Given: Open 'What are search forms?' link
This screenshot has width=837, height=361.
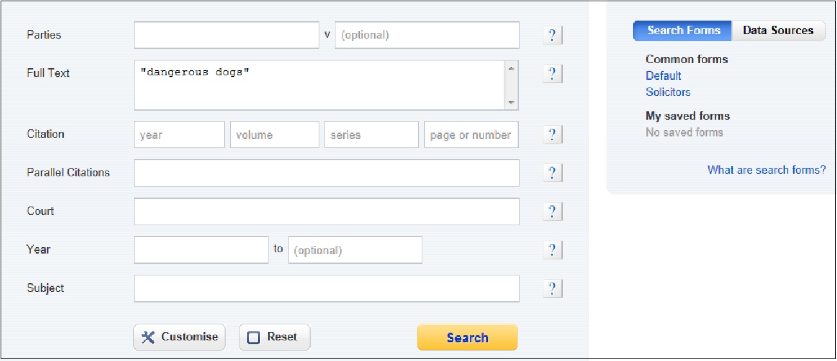Looking at the screenshot, I should (766, 170).
